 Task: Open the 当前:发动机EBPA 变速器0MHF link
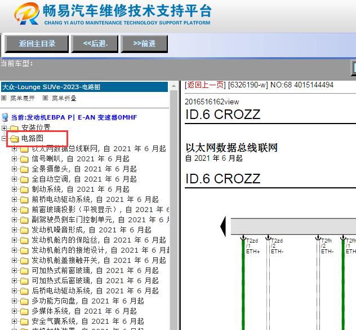click(x=74, y=117)
